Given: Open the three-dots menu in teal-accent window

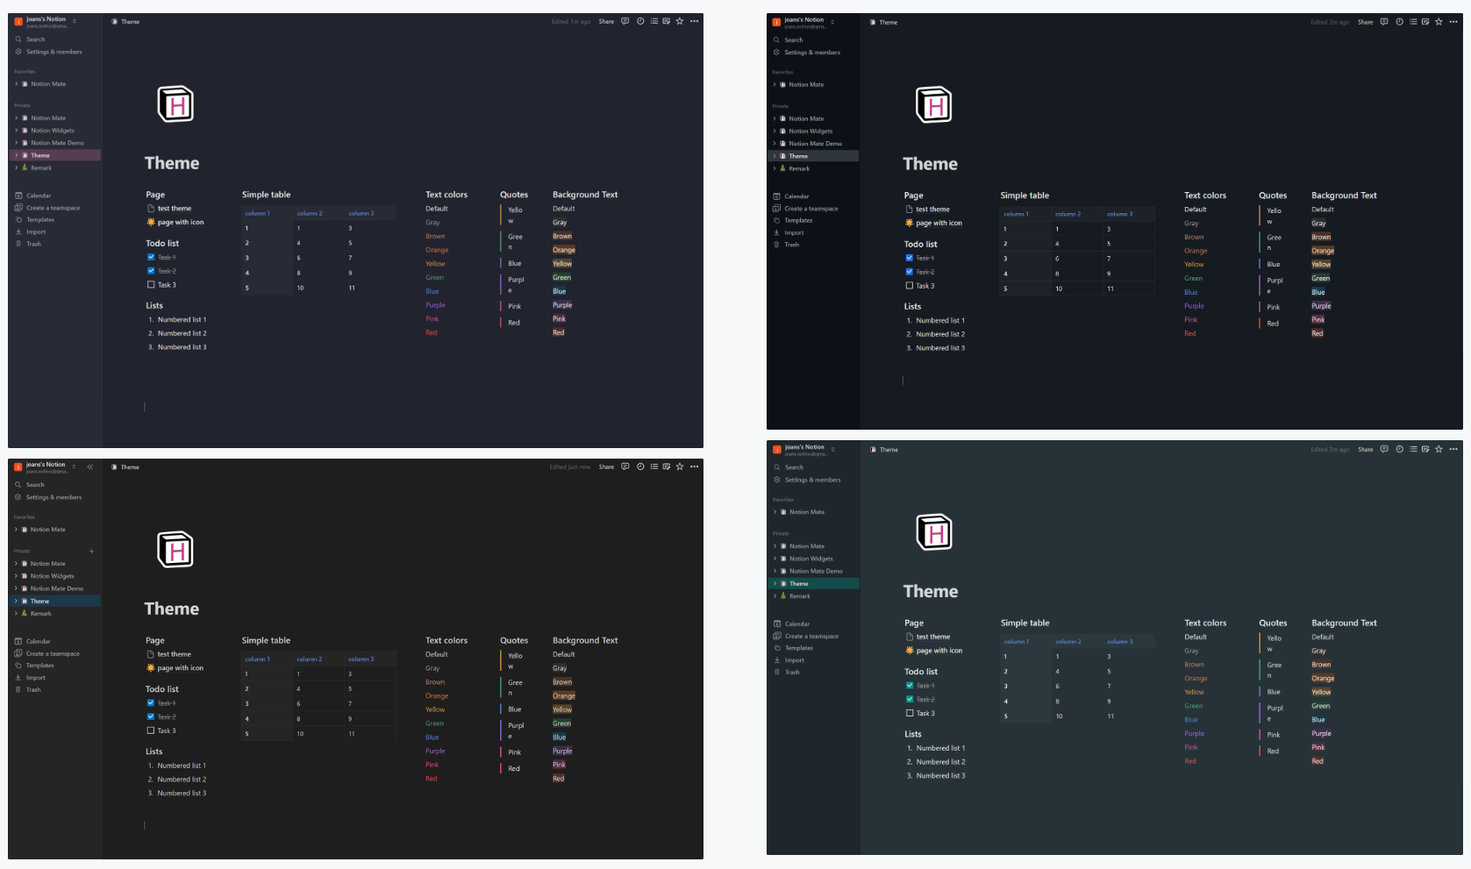Looking at the screenshot, I should point(1453,449).
